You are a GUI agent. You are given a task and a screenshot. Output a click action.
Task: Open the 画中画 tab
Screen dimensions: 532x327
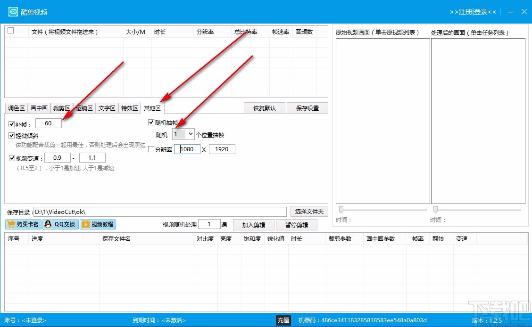pos(39,108)
